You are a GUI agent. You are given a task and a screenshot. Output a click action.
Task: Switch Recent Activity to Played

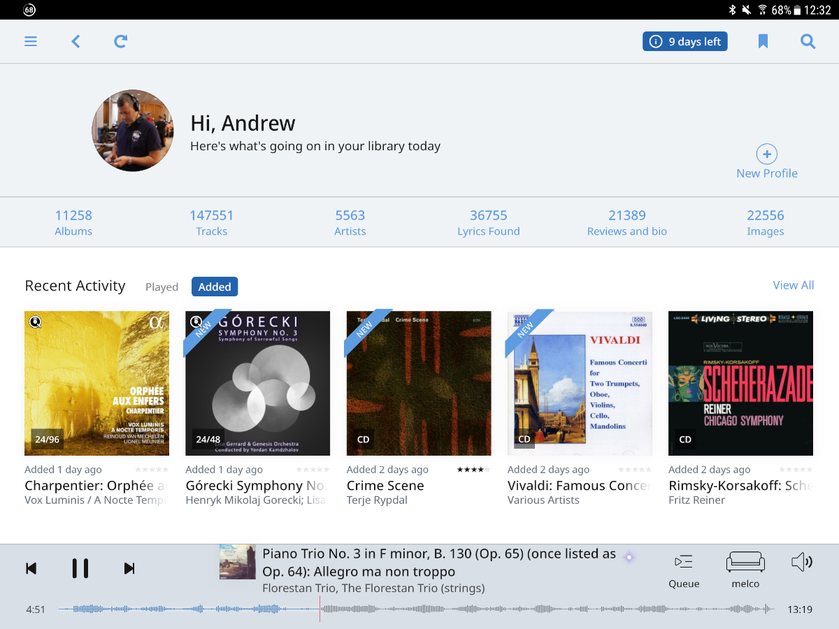point(162,287)
